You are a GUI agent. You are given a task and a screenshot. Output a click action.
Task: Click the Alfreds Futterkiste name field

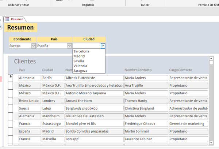click(x=94, y=78)
